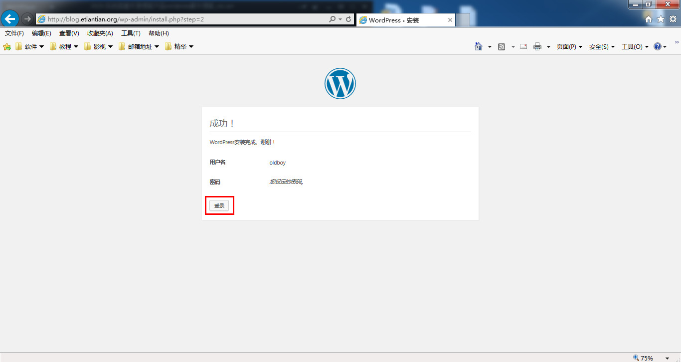Viewport: 681px width, 362px height.
Task: Open the arrow beside the Home page icon
Action: [x=490, y=46]
